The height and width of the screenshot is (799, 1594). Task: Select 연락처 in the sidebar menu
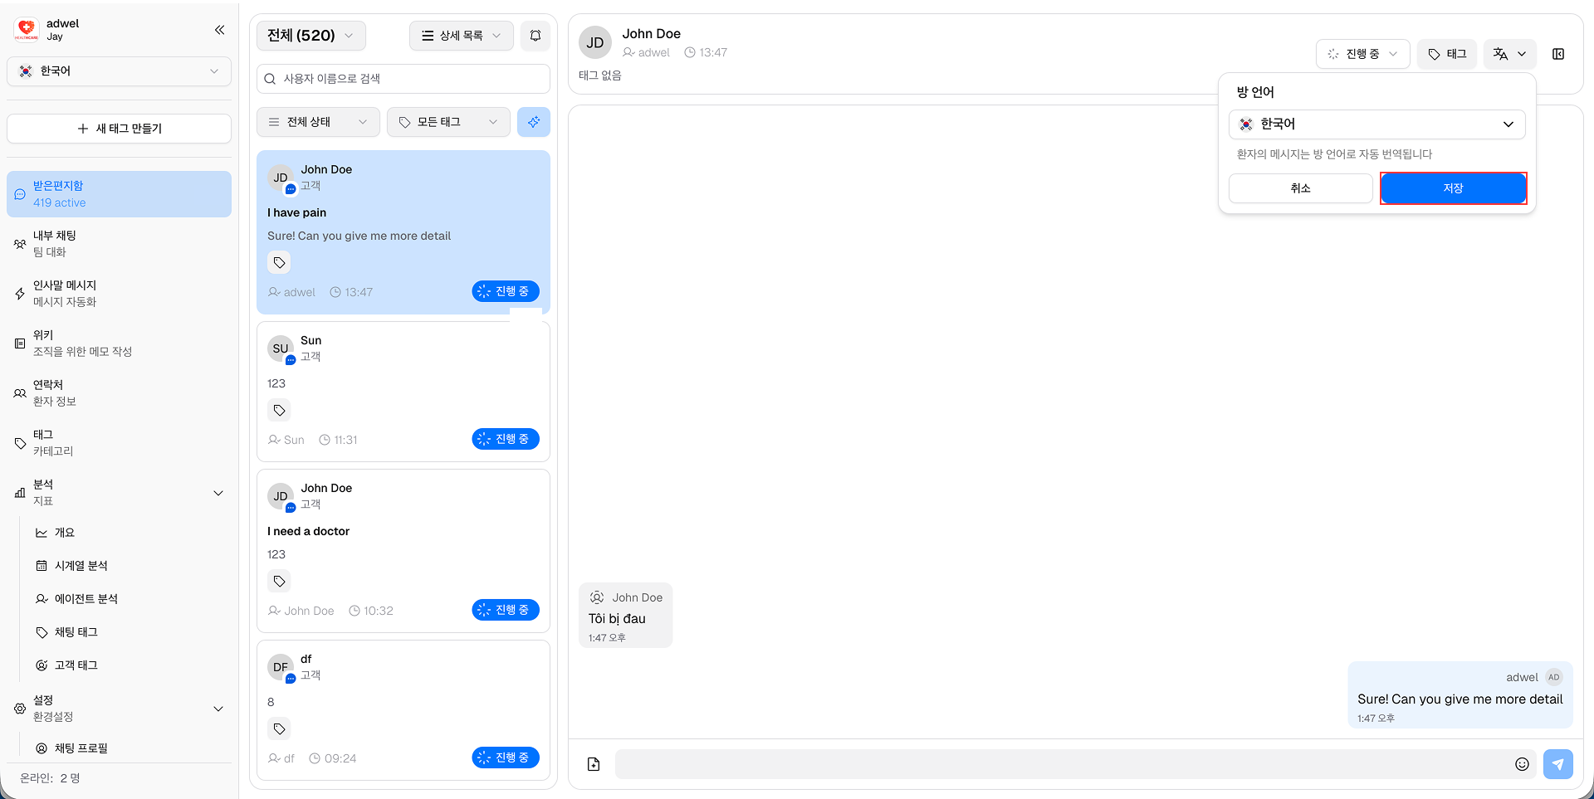(x=46, y=392)
